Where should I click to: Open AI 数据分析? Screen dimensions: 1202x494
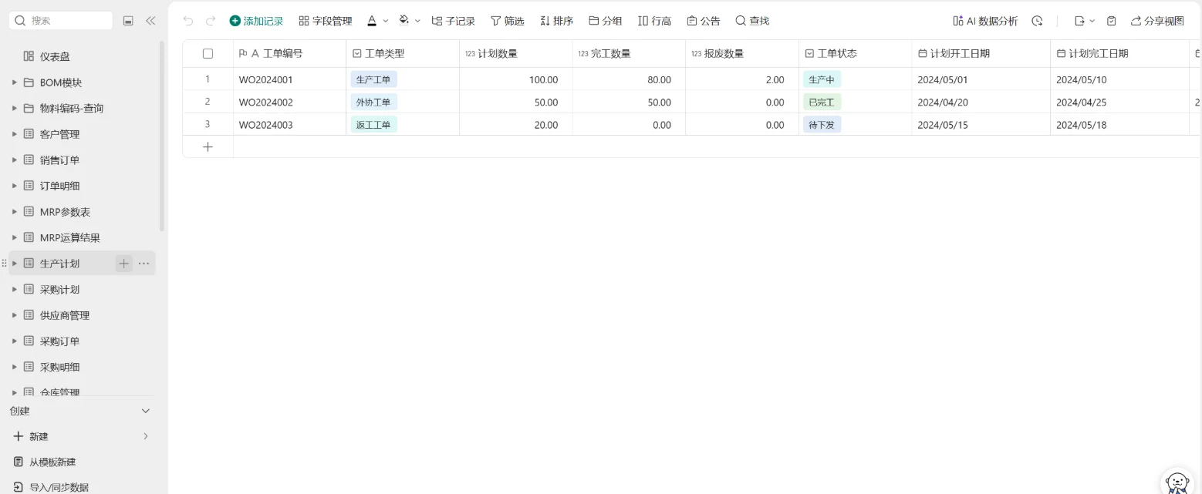(985, 21)
